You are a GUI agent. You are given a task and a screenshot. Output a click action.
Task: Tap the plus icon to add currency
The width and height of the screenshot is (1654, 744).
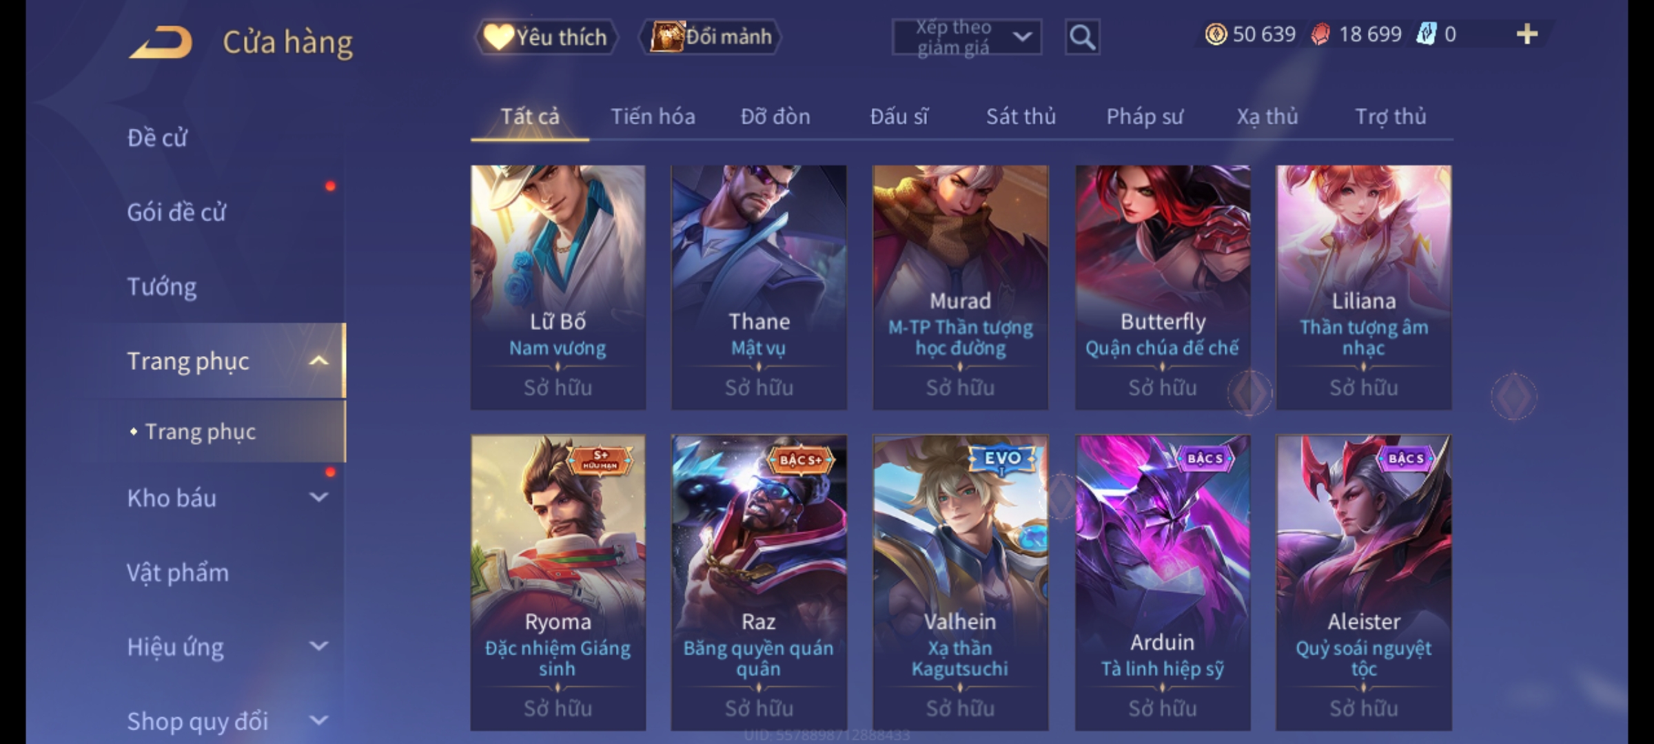coord(1527,34)
